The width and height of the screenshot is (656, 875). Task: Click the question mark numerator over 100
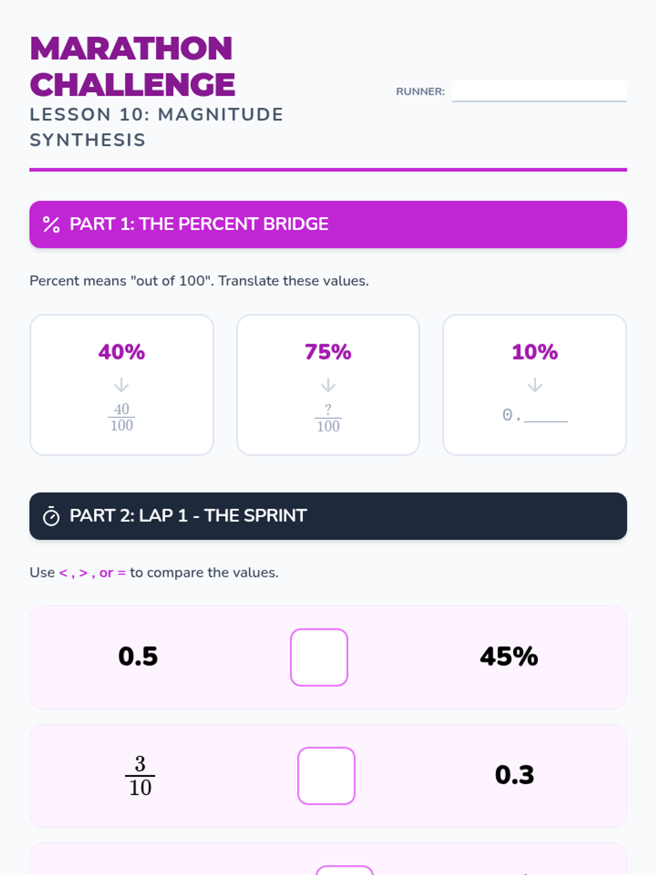pos(328,409)
